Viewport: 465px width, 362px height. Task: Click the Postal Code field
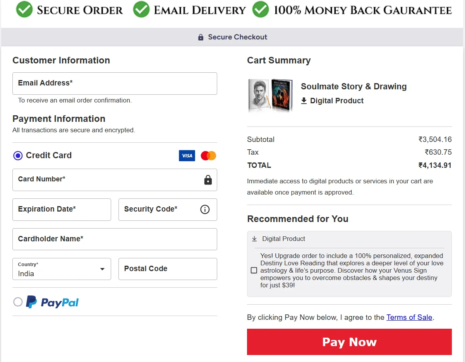tap(168, 269)
